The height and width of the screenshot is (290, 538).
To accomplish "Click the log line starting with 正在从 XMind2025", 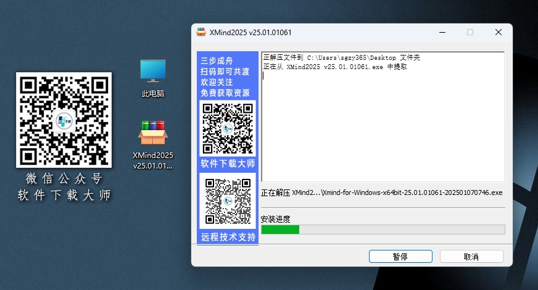I will (x=335, y=67).
